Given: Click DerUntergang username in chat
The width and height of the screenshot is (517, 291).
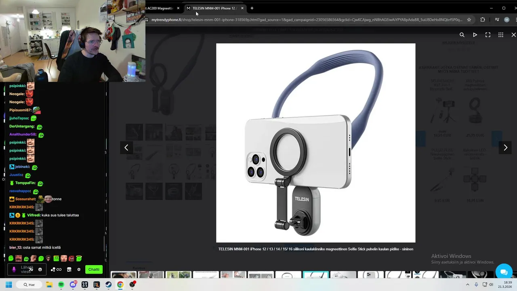Looking at the screenshot, I should pos(22,126).
